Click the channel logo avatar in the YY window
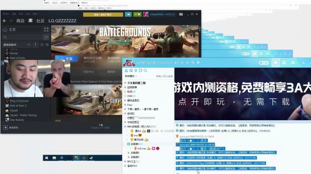 point(129,63)
